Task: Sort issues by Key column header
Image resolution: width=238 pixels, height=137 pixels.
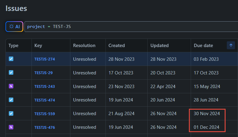Action: pyautogui.click(x=38, y=46)
